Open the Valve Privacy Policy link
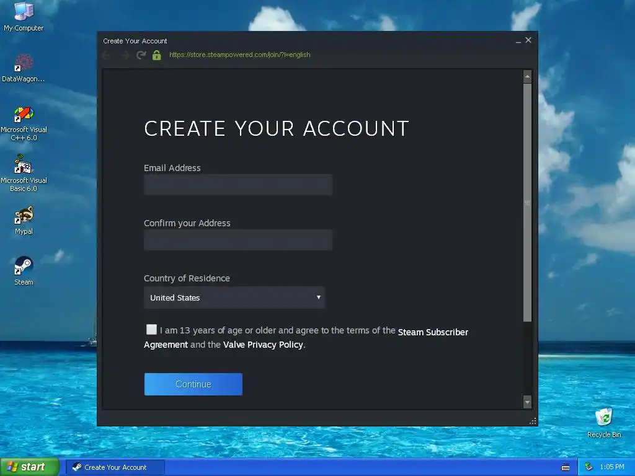635x476 pixels. click(263, 345)
